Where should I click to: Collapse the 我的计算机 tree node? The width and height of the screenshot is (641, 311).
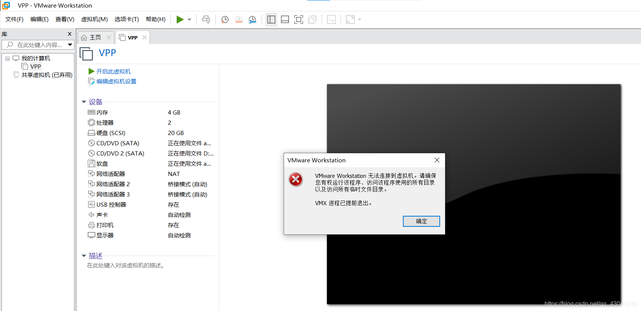7,58
